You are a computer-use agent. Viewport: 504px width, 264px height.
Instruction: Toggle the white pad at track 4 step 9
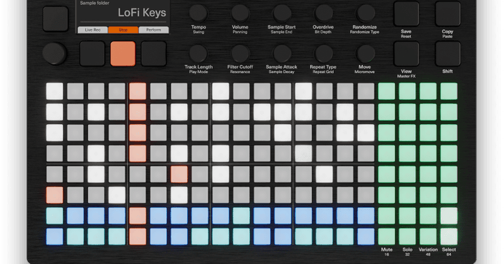220,154
